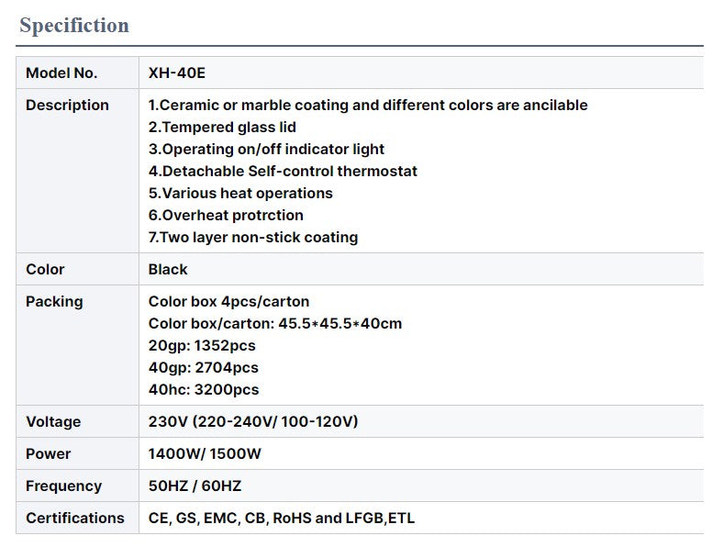The width and height of the screenshot is (712, 547).
Task: Click the 40hc: 3200pcs line
Action: coord(204,390)
